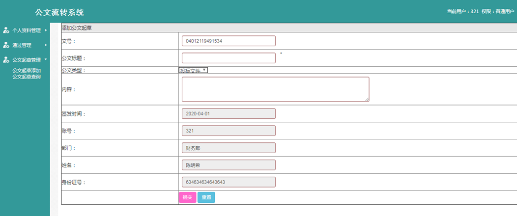The width and height of the screenshot is (517, 216).
Task: Click the 通过管理 user icon
Action: (x=6, y=45)
